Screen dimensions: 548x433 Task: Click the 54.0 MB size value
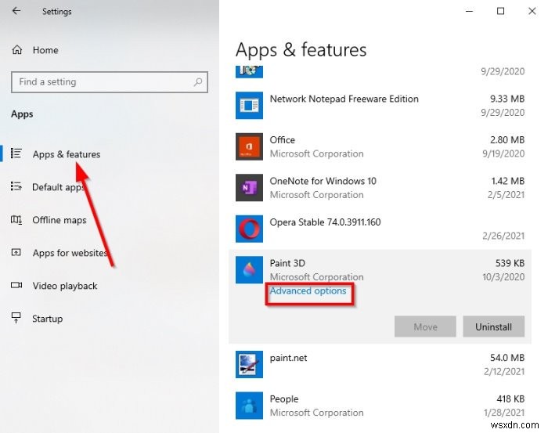coord(507,358)
